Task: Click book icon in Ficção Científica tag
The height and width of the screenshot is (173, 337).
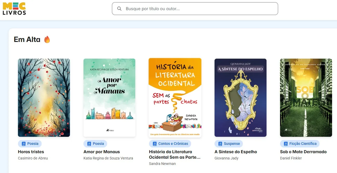Action: (286, 144)
